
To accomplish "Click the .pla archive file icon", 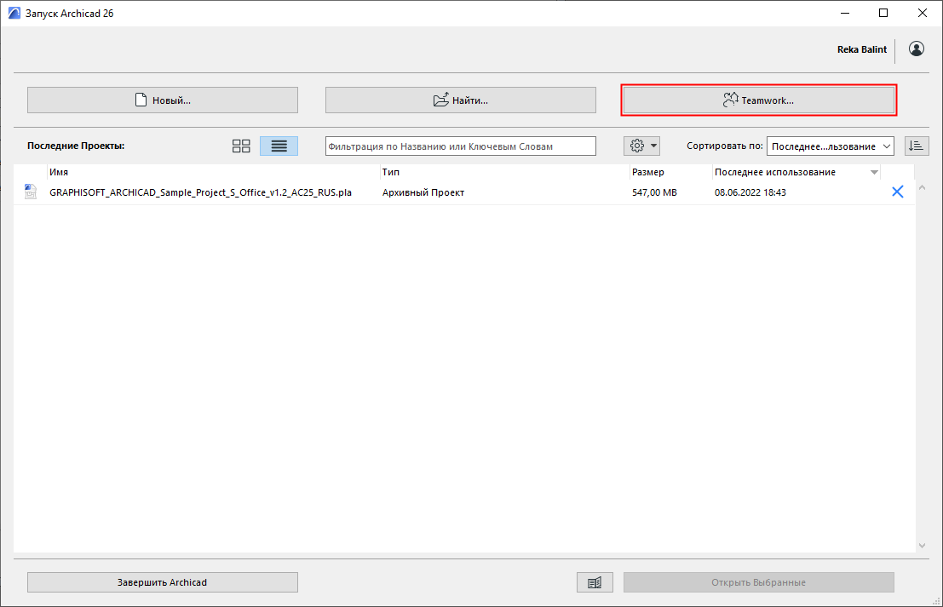I will (30, 192).
